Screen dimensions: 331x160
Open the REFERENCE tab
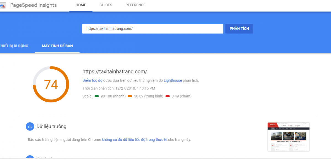pos(135,5)
